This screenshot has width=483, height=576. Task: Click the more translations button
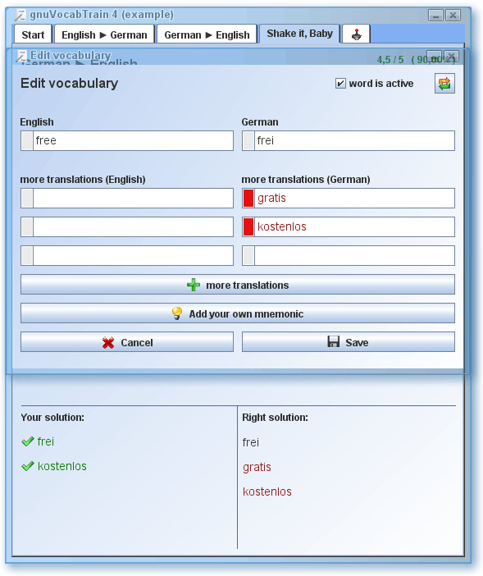coord(238,285)
